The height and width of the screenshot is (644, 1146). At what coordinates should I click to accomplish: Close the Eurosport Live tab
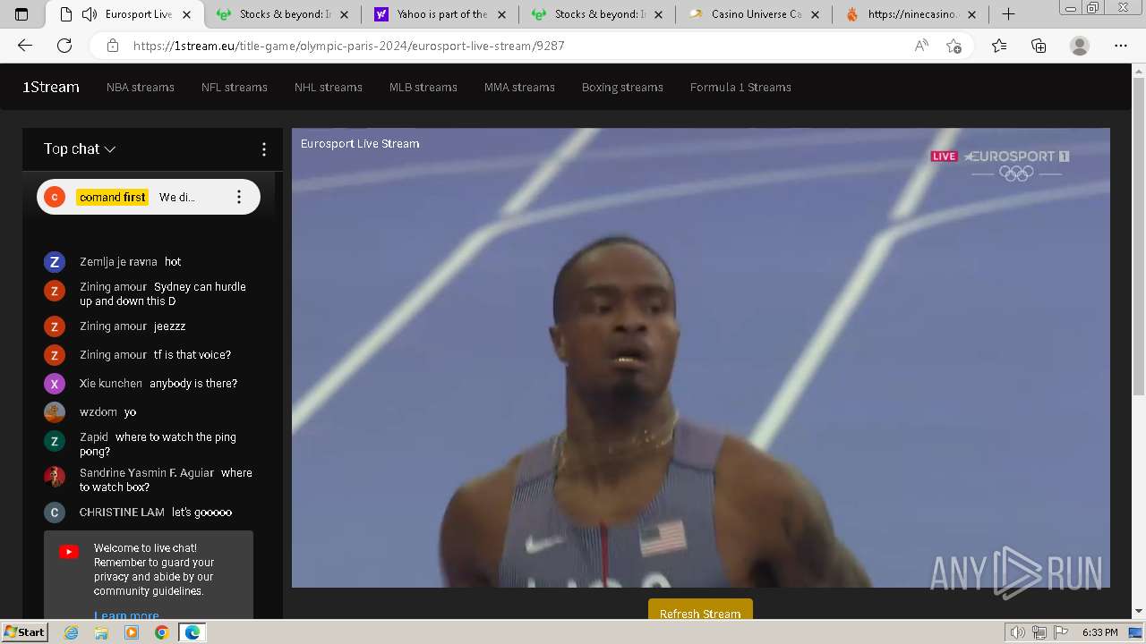[186, 14]
